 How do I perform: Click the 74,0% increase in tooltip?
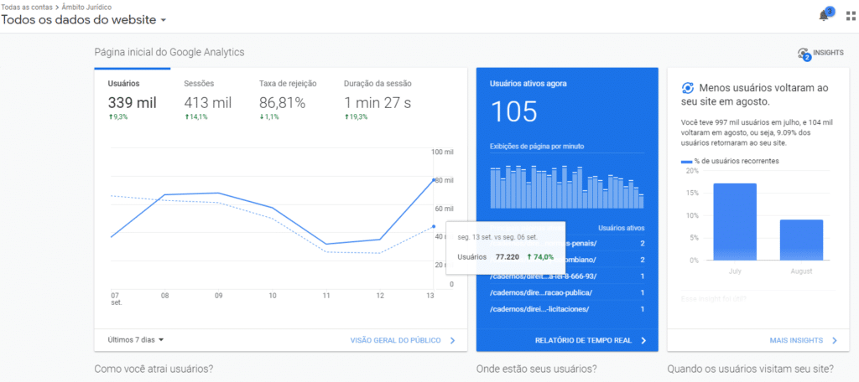pos(540,256)
